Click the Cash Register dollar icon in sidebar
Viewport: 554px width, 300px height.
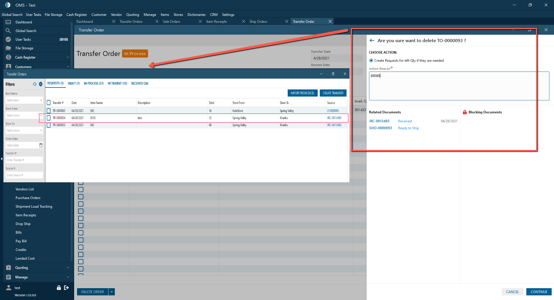(8, 57)
